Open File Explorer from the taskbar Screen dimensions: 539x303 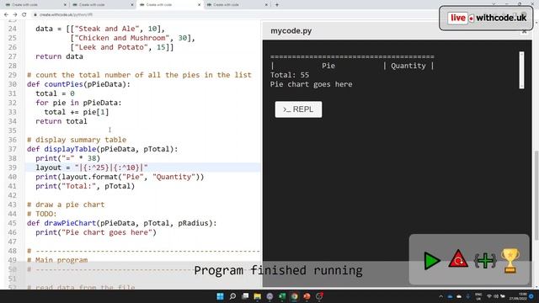click(258, 296)
